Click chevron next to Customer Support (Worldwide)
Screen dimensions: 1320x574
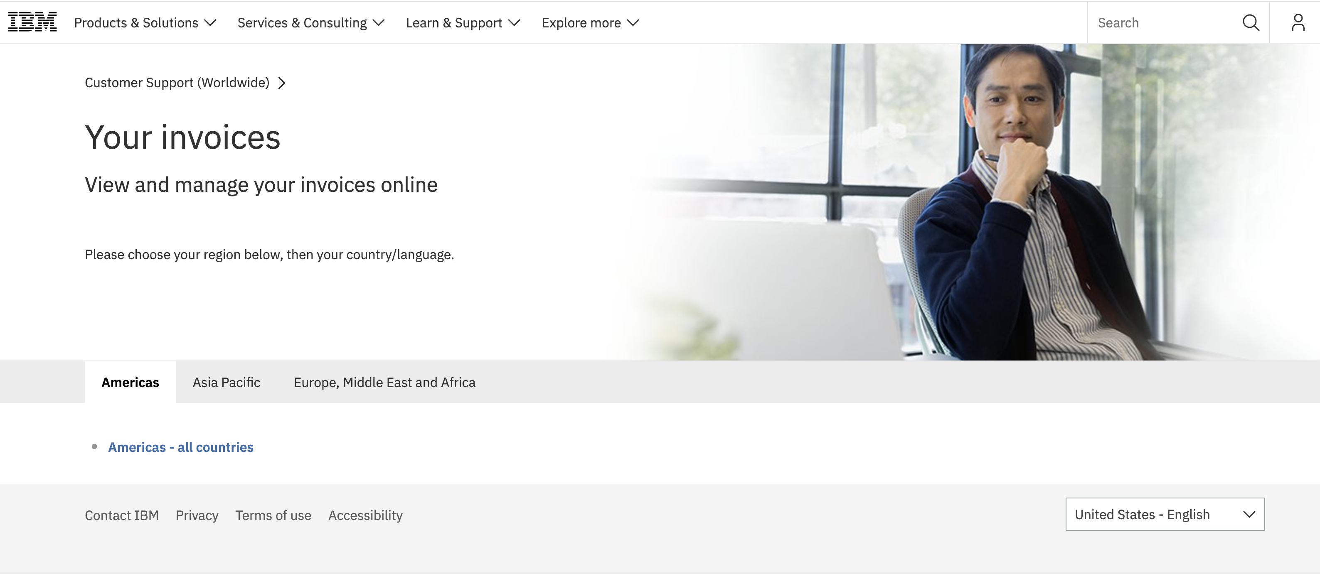point(281,83)
